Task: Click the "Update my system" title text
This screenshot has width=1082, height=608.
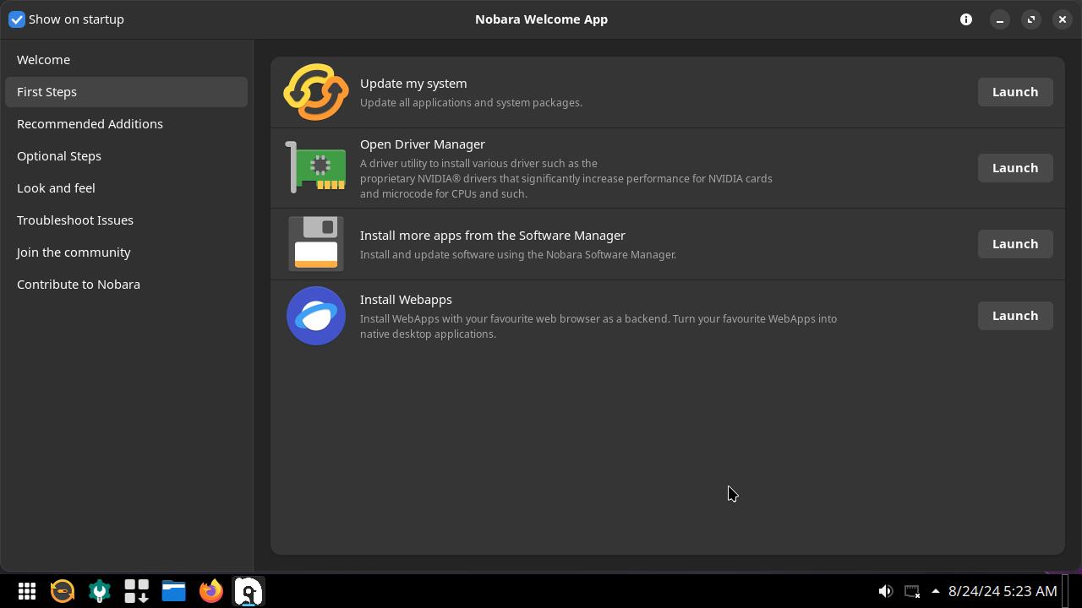Action: [x=413, y=84]
